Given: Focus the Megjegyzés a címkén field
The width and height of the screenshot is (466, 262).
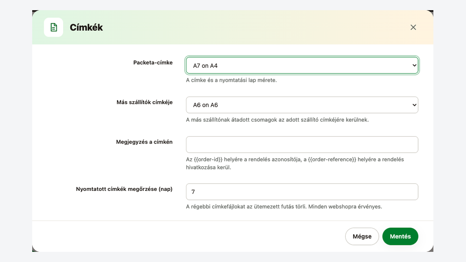Looking at the screenshot, I should [302, 145].
